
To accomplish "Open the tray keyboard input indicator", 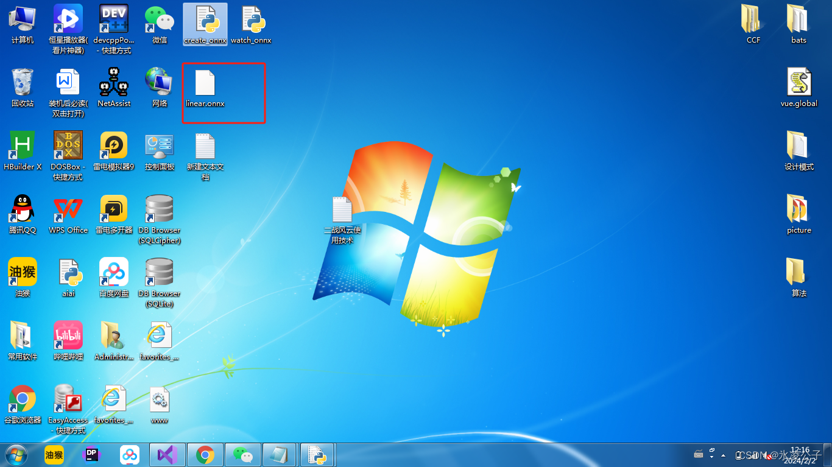I will pos(699,454).
